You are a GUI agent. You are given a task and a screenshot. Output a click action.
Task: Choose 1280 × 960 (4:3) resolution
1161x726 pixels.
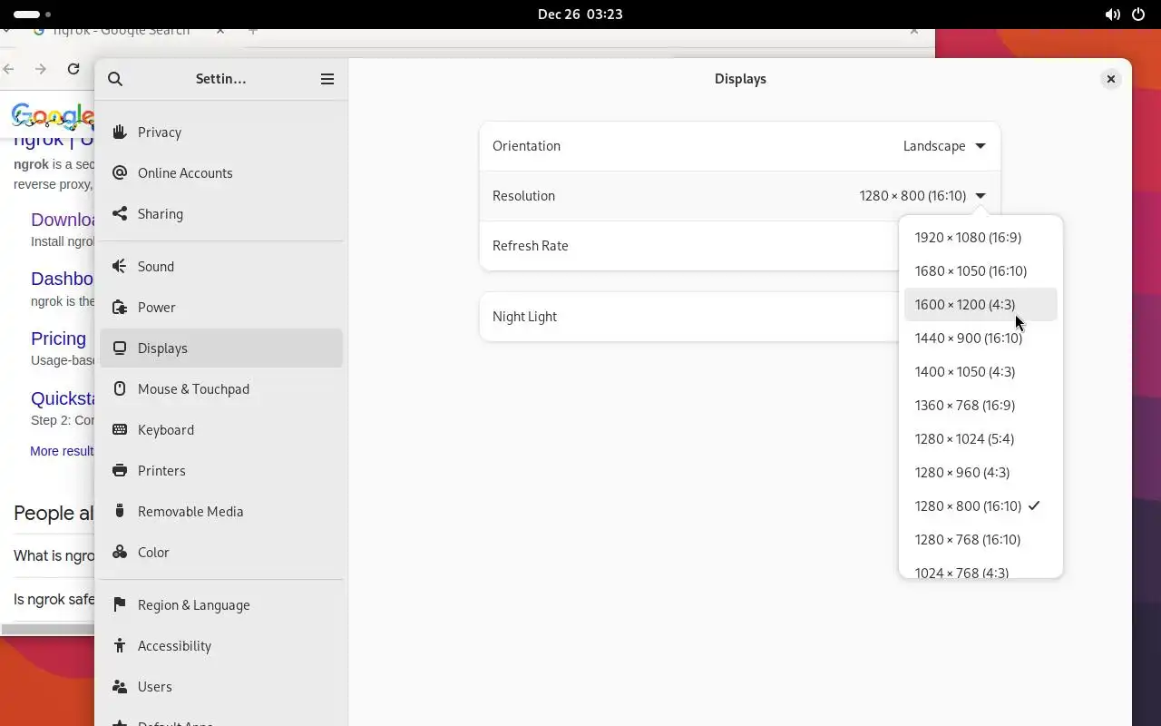981,473
